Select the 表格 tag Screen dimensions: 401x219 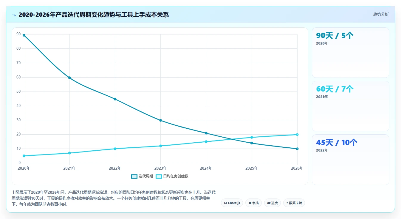(254, 203)
